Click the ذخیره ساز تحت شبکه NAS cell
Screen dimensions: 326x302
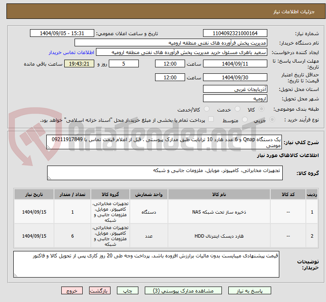click(x=219, y=212)
